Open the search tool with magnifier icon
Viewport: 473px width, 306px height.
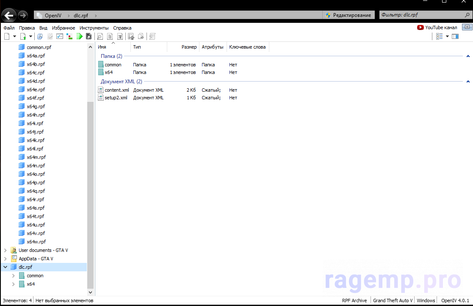pyautogui.click(x=40, y=36)
